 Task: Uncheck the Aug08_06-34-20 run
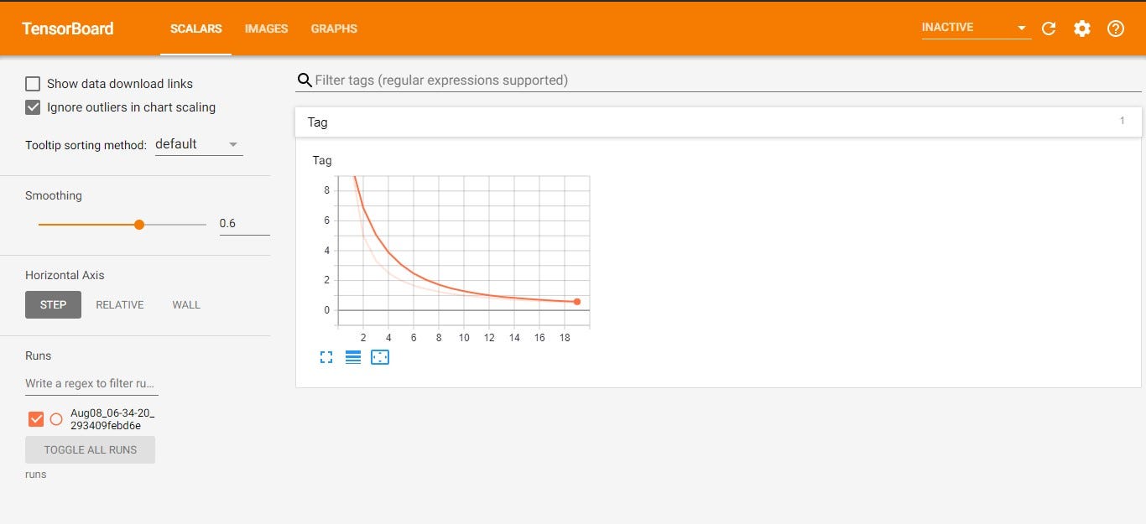tap(36, 418)
